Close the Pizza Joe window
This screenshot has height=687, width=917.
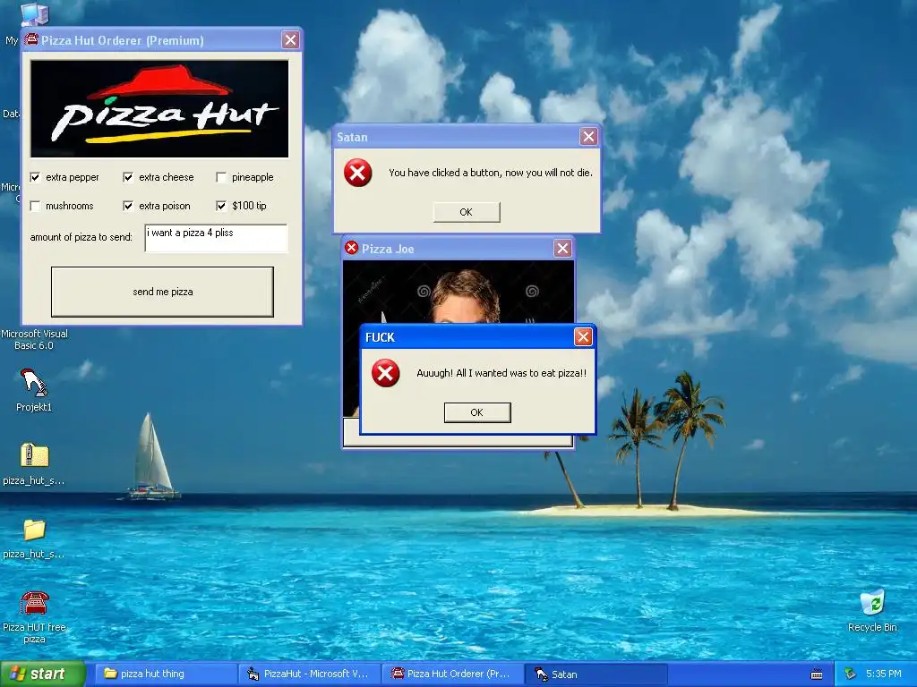(562, 249)
